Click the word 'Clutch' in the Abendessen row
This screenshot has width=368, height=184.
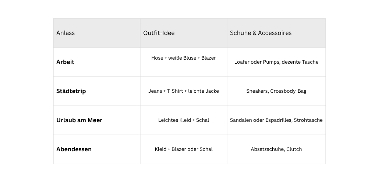tap(294, 149)
